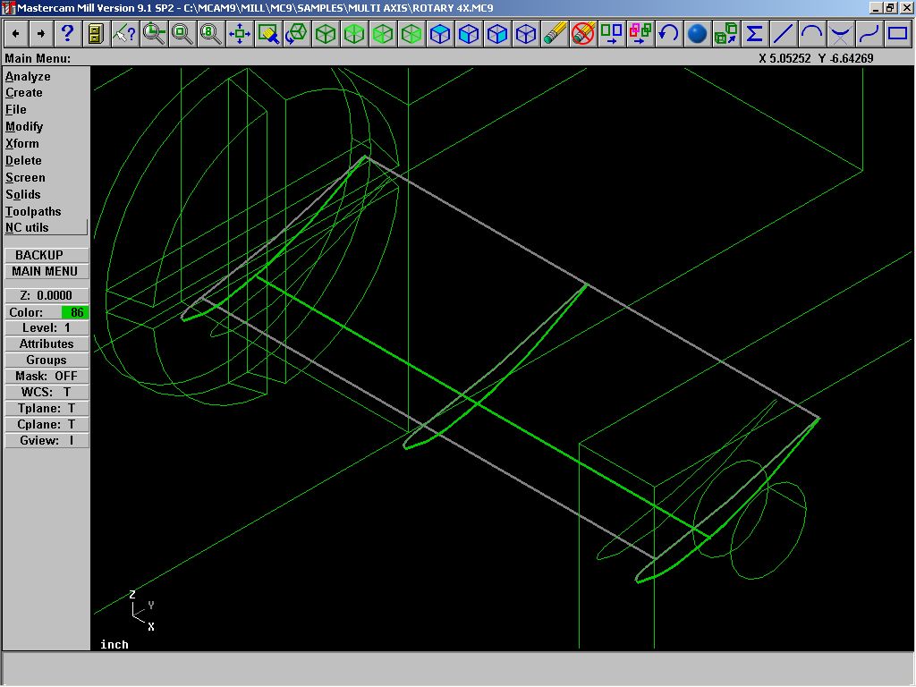The image size is (916, 687).
Task: Open the Xform menu
Action: (22, 144)
